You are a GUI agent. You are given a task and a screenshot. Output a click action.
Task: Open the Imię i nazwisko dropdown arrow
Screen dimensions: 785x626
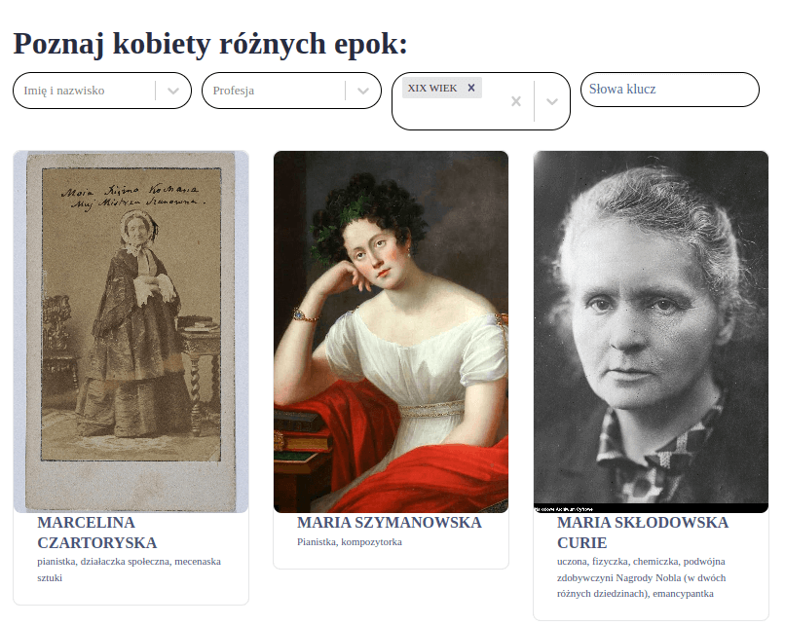tap(173, 91)
